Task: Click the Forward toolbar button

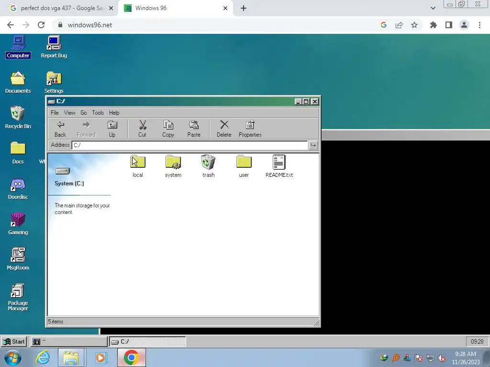Action: 86,129
